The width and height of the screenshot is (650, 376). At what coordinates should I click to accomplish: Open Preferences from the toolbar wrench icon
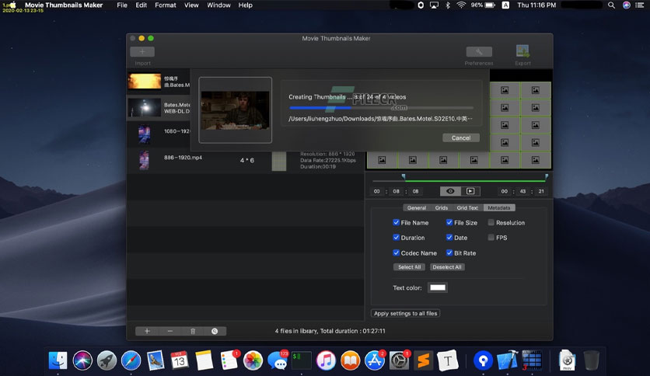[x=479, y=52]
